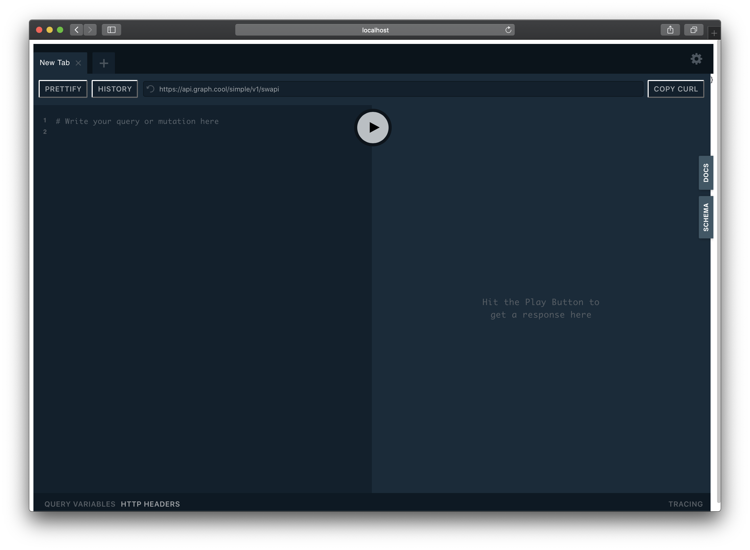Open the Safari share menu
Image resolution: width=750 pixels, height=550 pixels.
point(670,30)
